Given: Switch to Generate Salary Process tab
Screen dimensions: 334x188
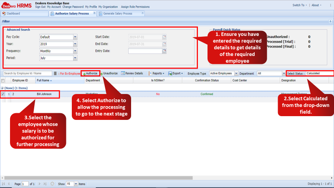Looking at the screenshot, I should pyautogui.click(x=118, y=13).
